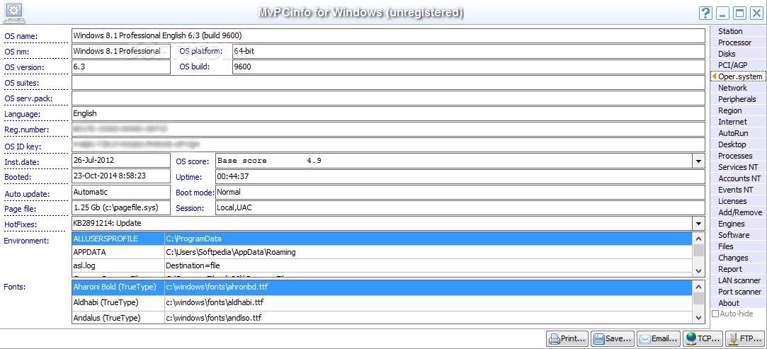767x349 pixels.
Task: Click the MyPCinfo app icon in title bar
Action: [14, 12]
